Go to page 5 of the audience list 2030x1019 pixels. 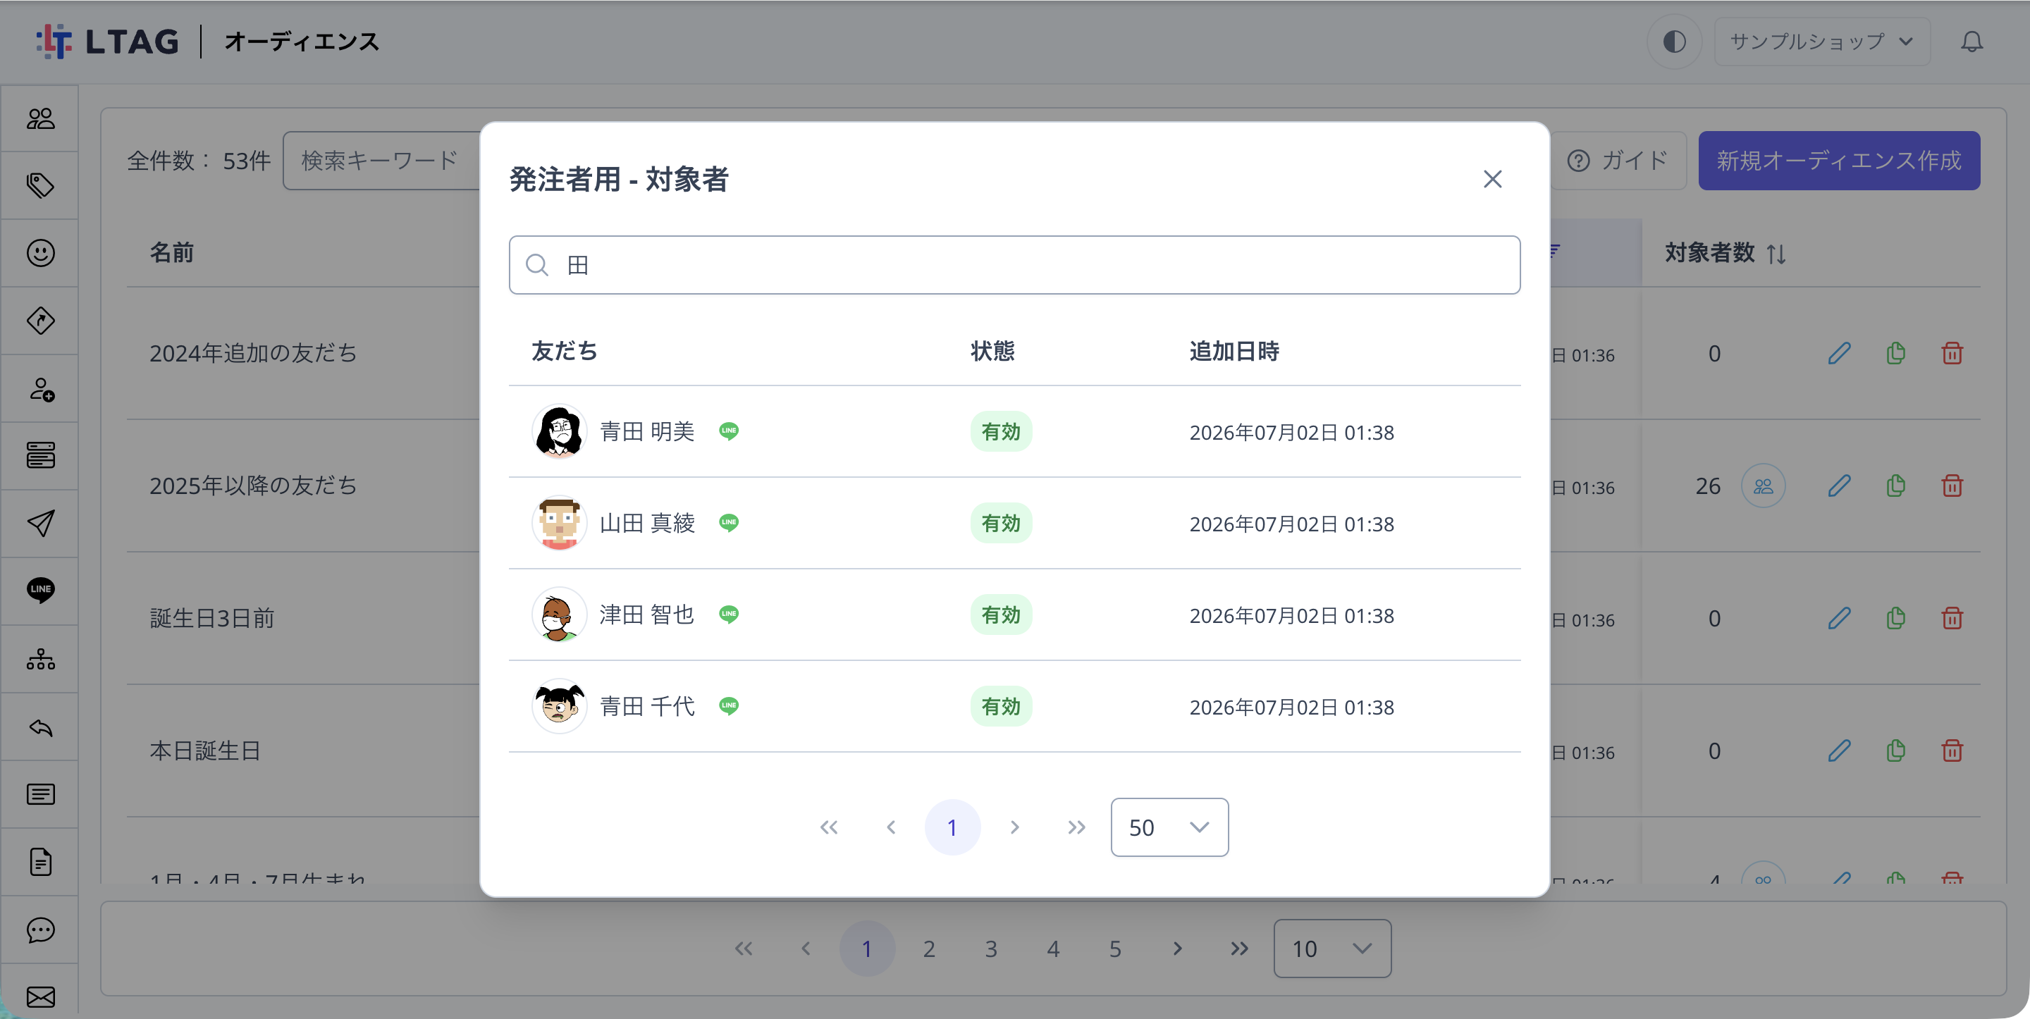[x=1115, y=948]
